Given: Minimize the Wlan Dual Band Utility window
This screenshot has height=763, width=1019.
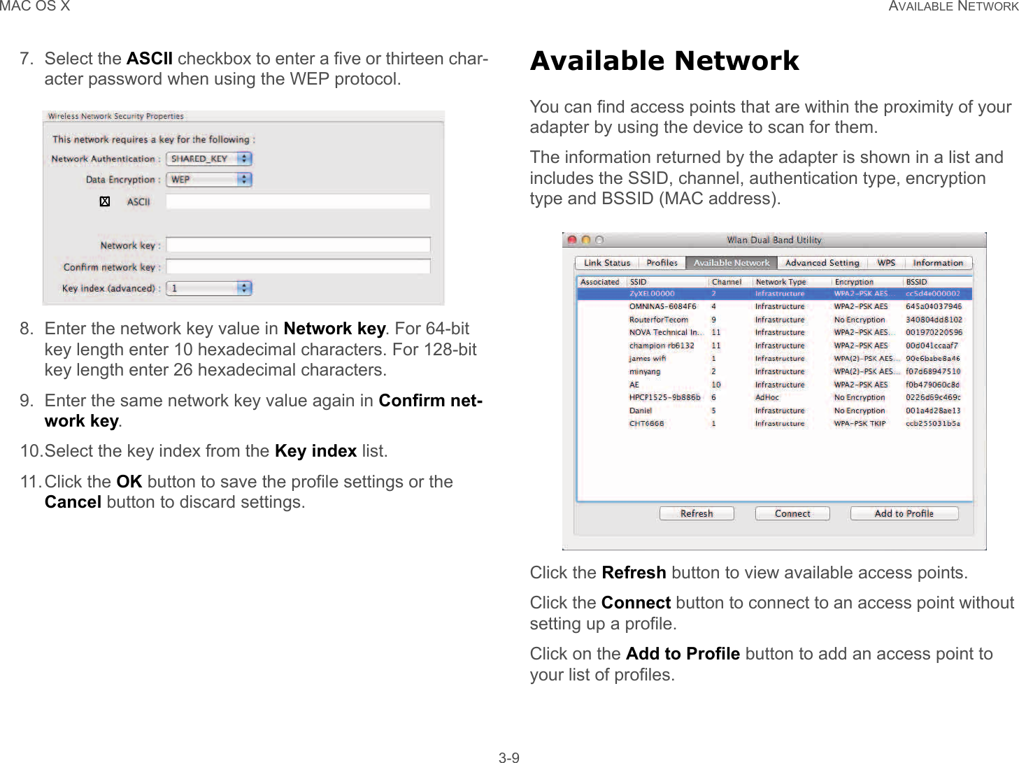Looking at the screenshot, I should pos(586,240).
